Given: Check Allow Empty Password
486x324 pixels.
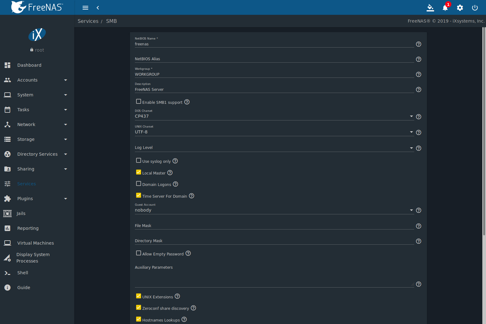Looking at the screenshot, I should coord(139,253).
